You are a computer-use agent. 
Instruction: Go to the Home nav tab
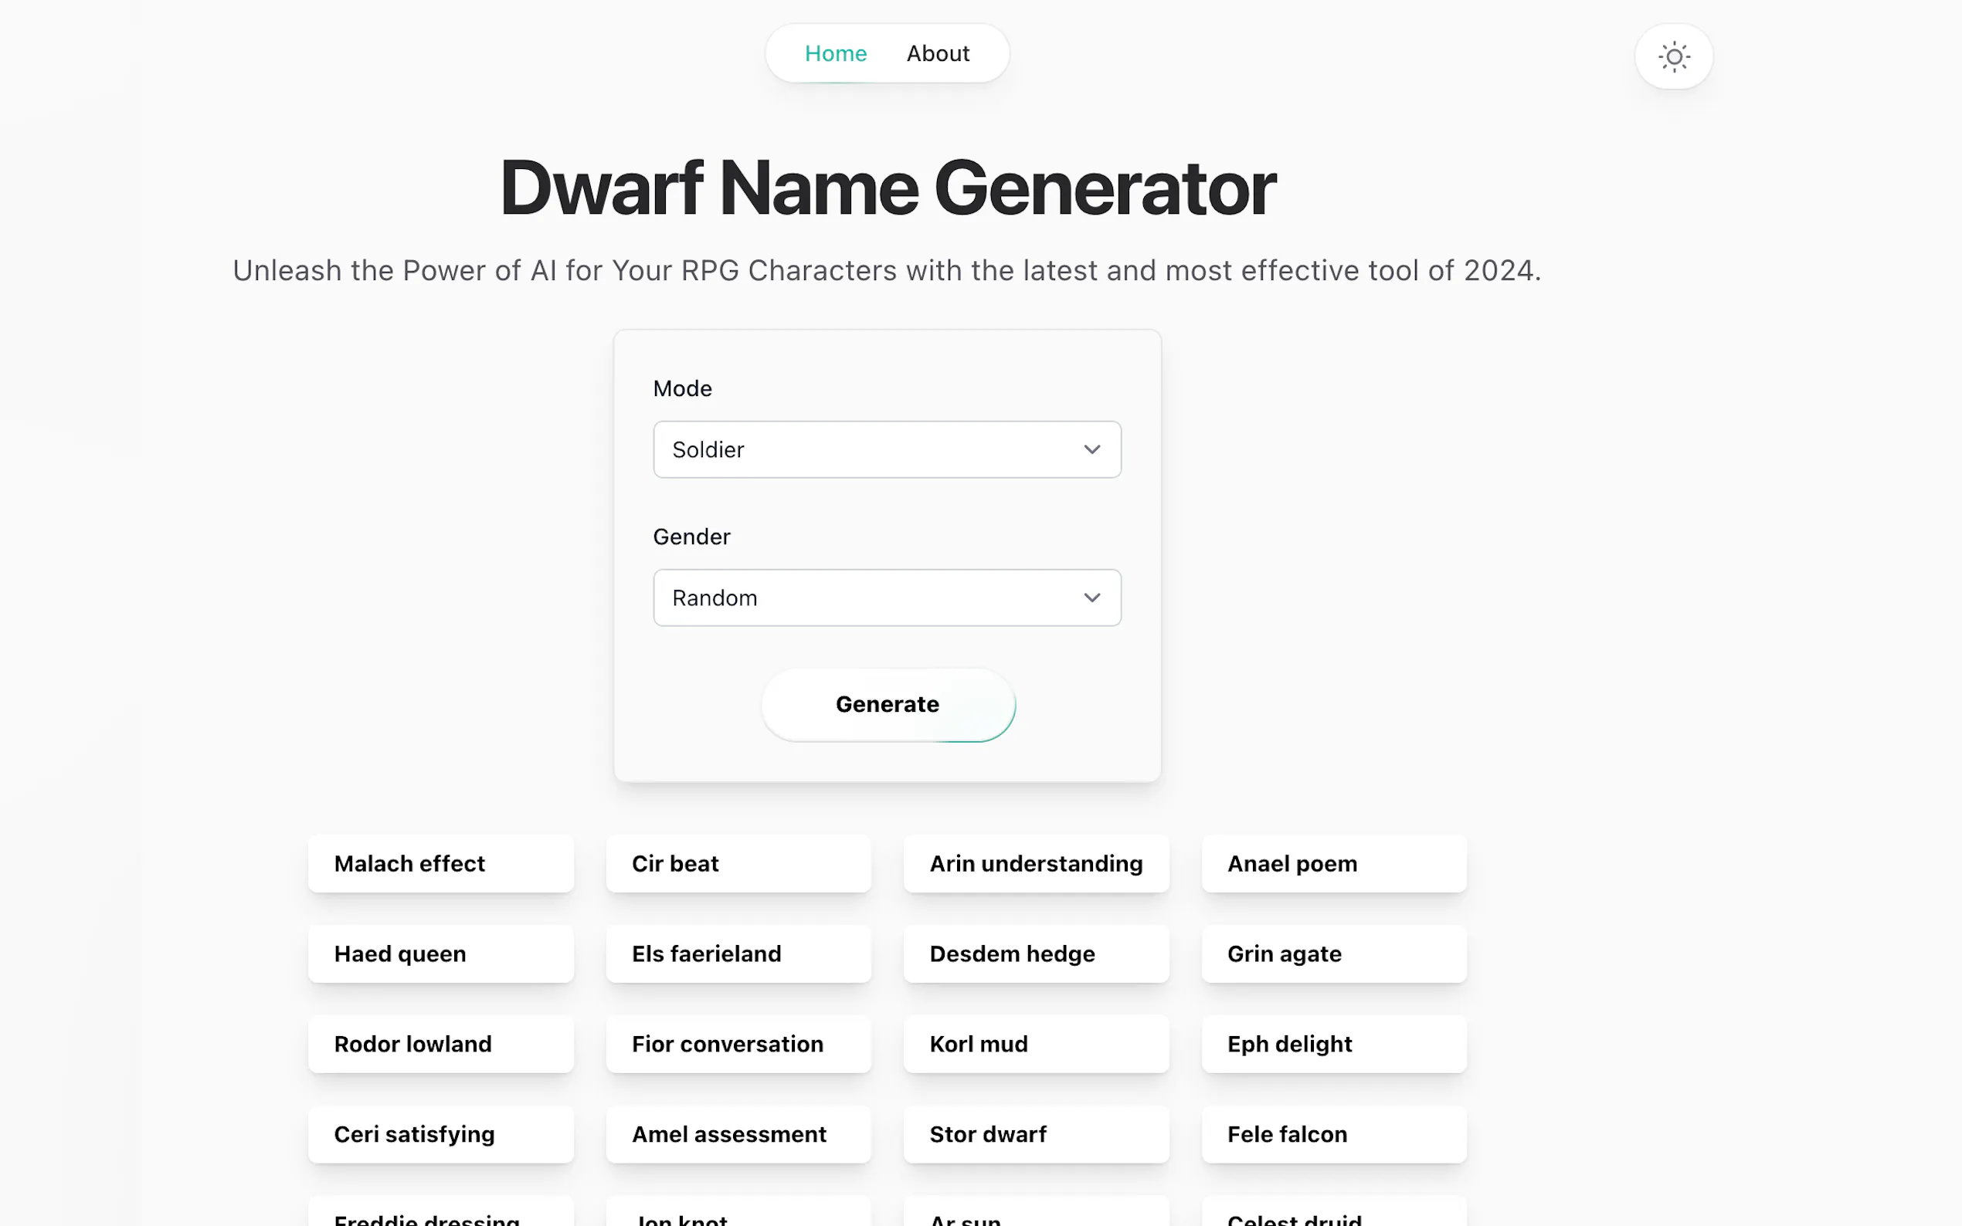tap(836, 53)
